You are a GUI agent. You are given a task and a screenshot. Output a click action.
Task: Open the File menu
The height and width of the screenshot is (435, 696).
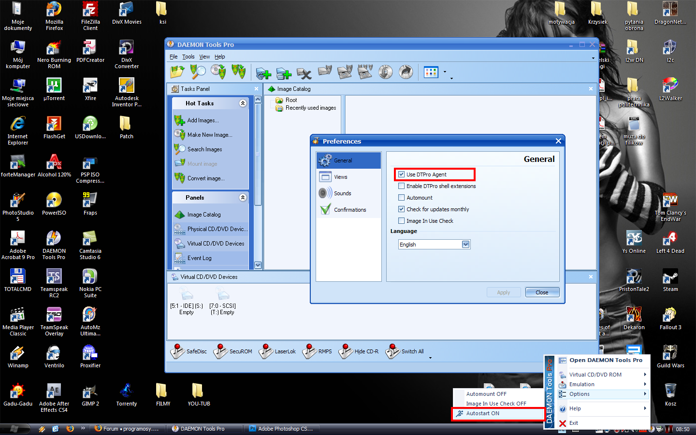[174, 57]
